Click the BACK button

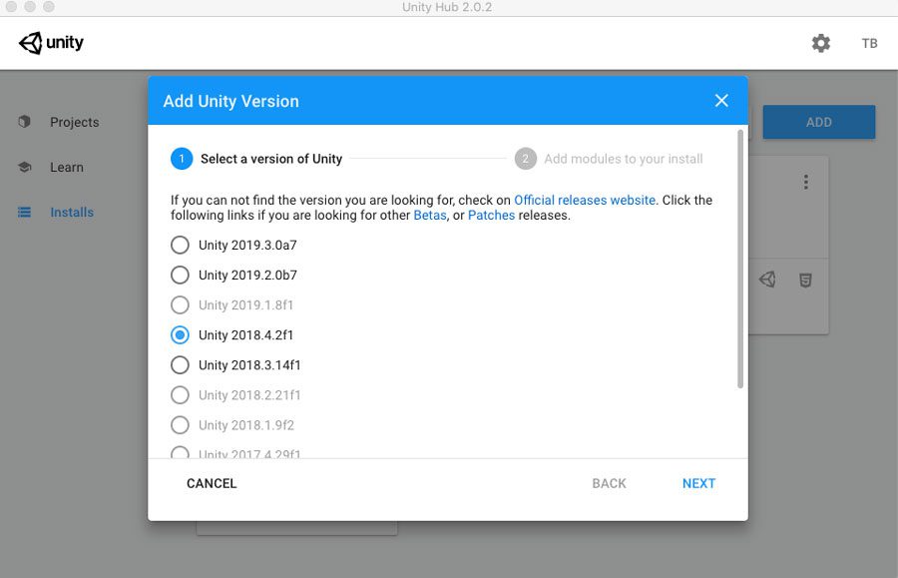coord(609,483)
